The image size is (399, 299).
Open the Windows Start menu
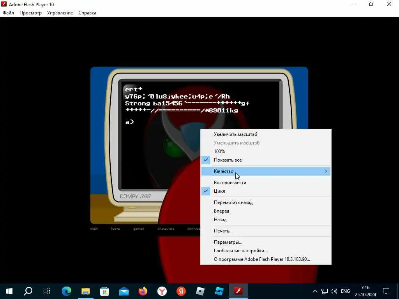(9, 291)
